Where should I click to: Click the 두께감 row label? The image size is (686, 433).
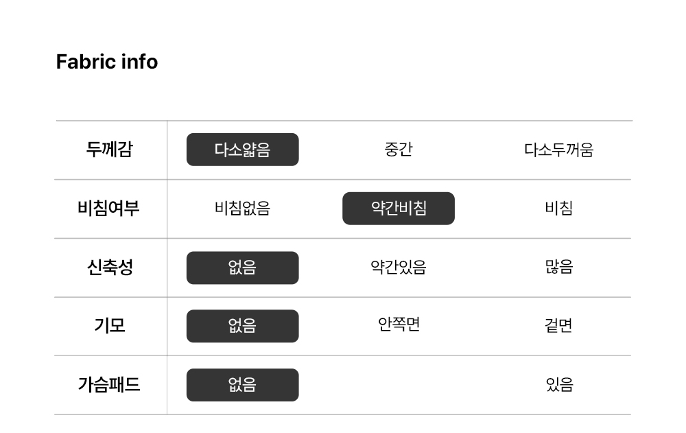click(110, 150)
